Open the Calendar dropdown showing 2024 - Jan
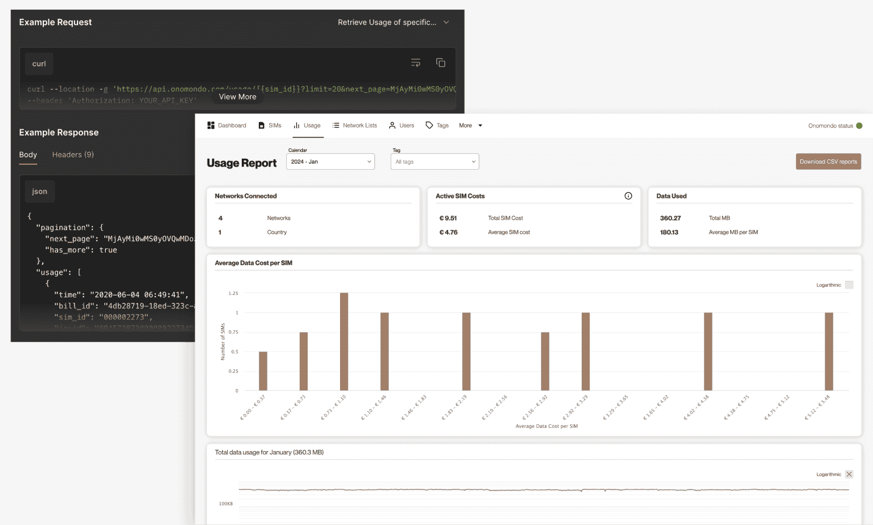The image size is (873, 525). pos(330,161)
